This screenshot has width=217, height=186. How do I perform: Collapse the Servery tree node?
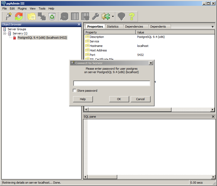(x=5, y=34)
